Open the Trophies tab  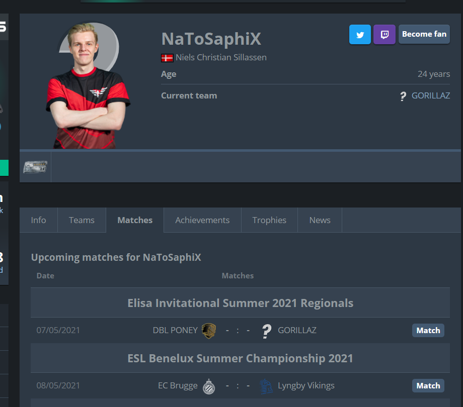(269, 220)
